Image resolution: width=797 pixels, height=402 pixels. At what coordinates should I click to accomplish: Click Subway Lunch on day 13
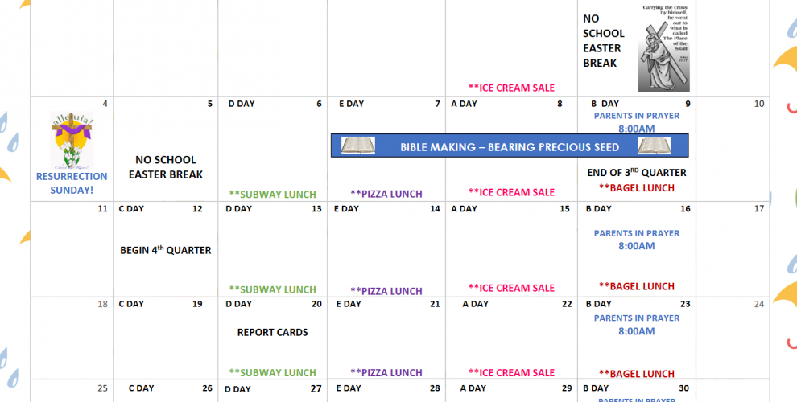click(x=272, y=289)
